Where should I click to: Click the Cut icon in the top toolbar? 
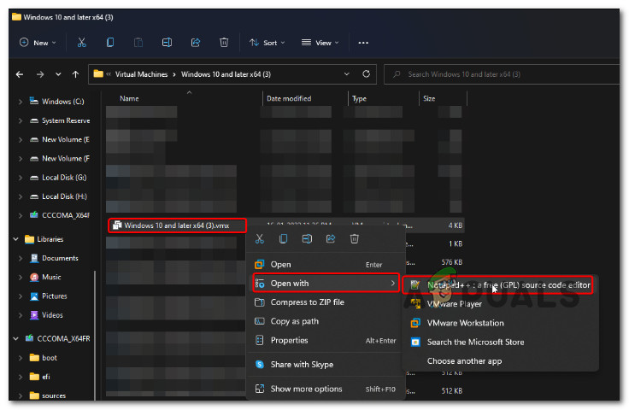click(81, 42)
